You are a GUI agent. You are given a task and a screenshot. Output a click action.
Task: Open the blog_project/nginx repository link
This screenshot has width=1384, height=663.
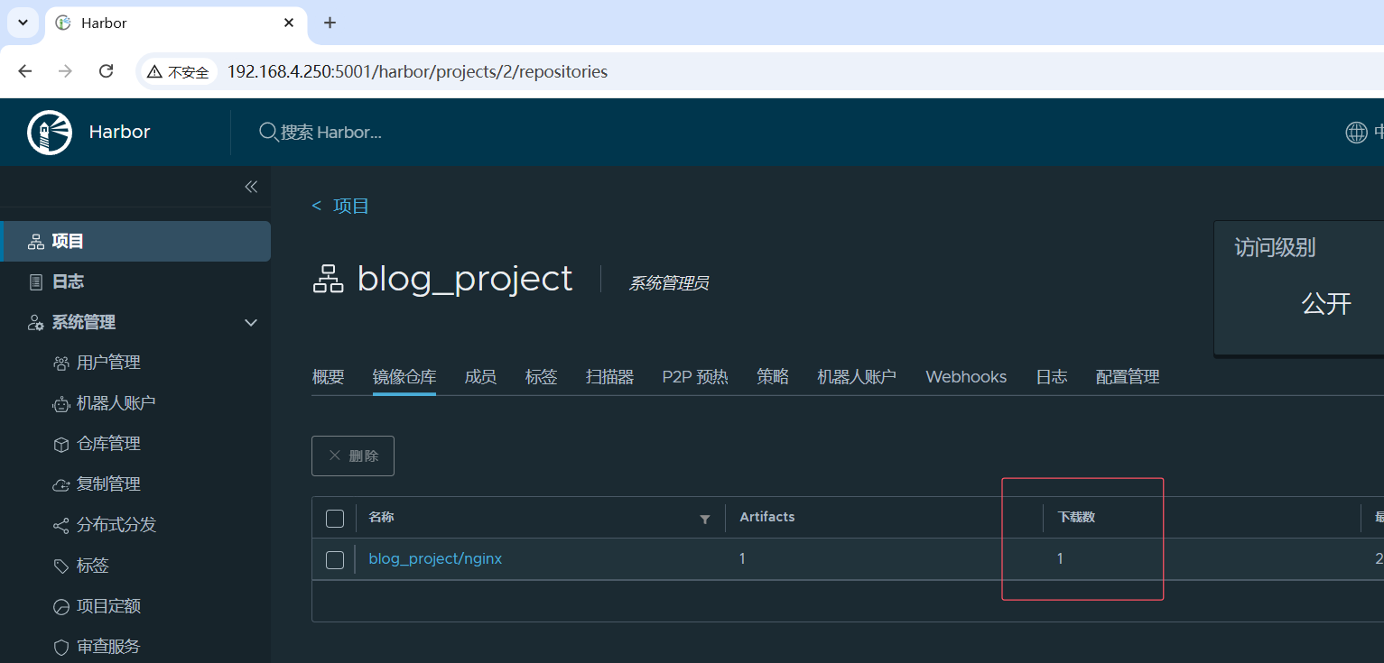click(x=435, y=558)
